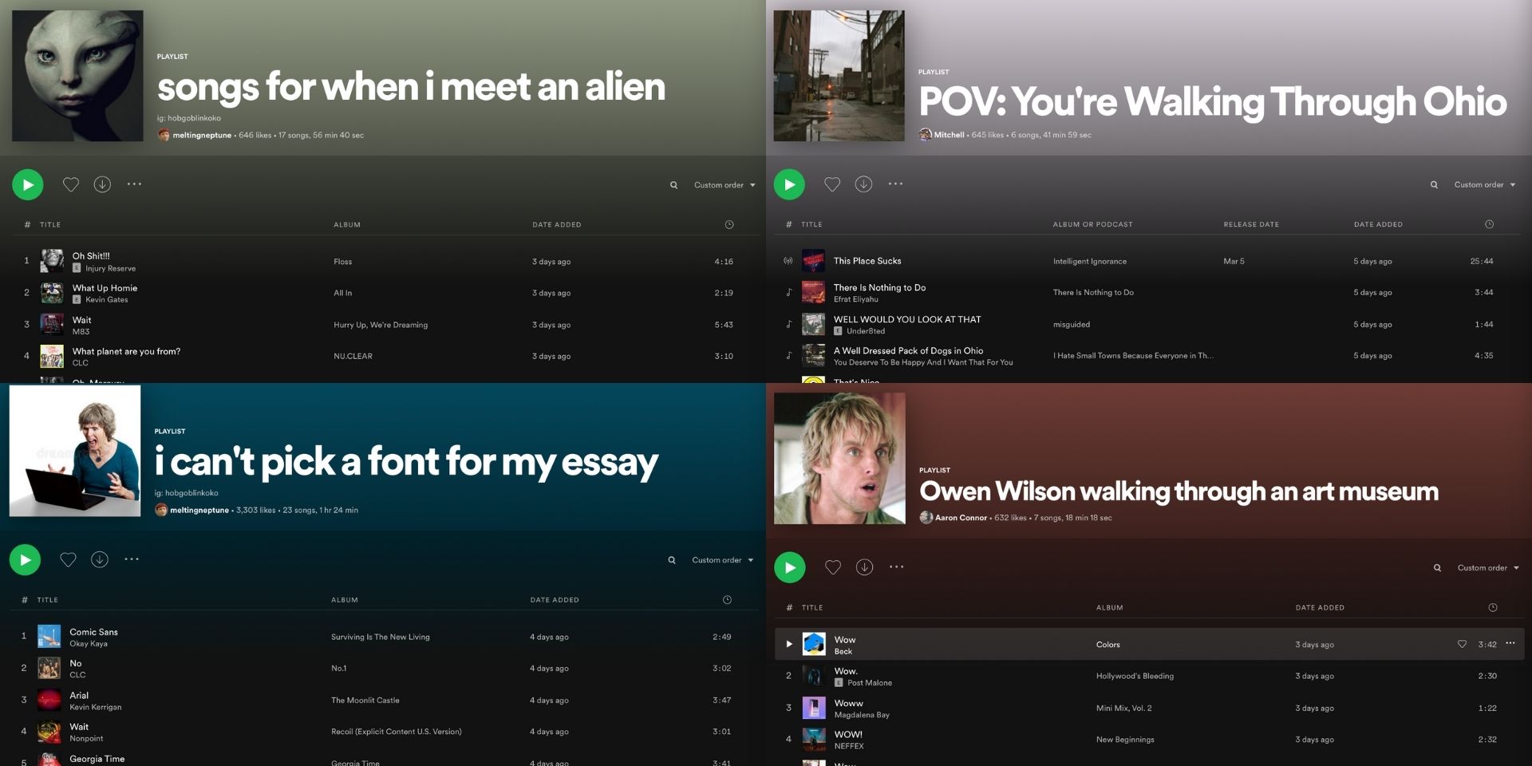1532x766 pixels.
Task: Expand Custom order dropdown in alien playlist
Action: (725, 185)
